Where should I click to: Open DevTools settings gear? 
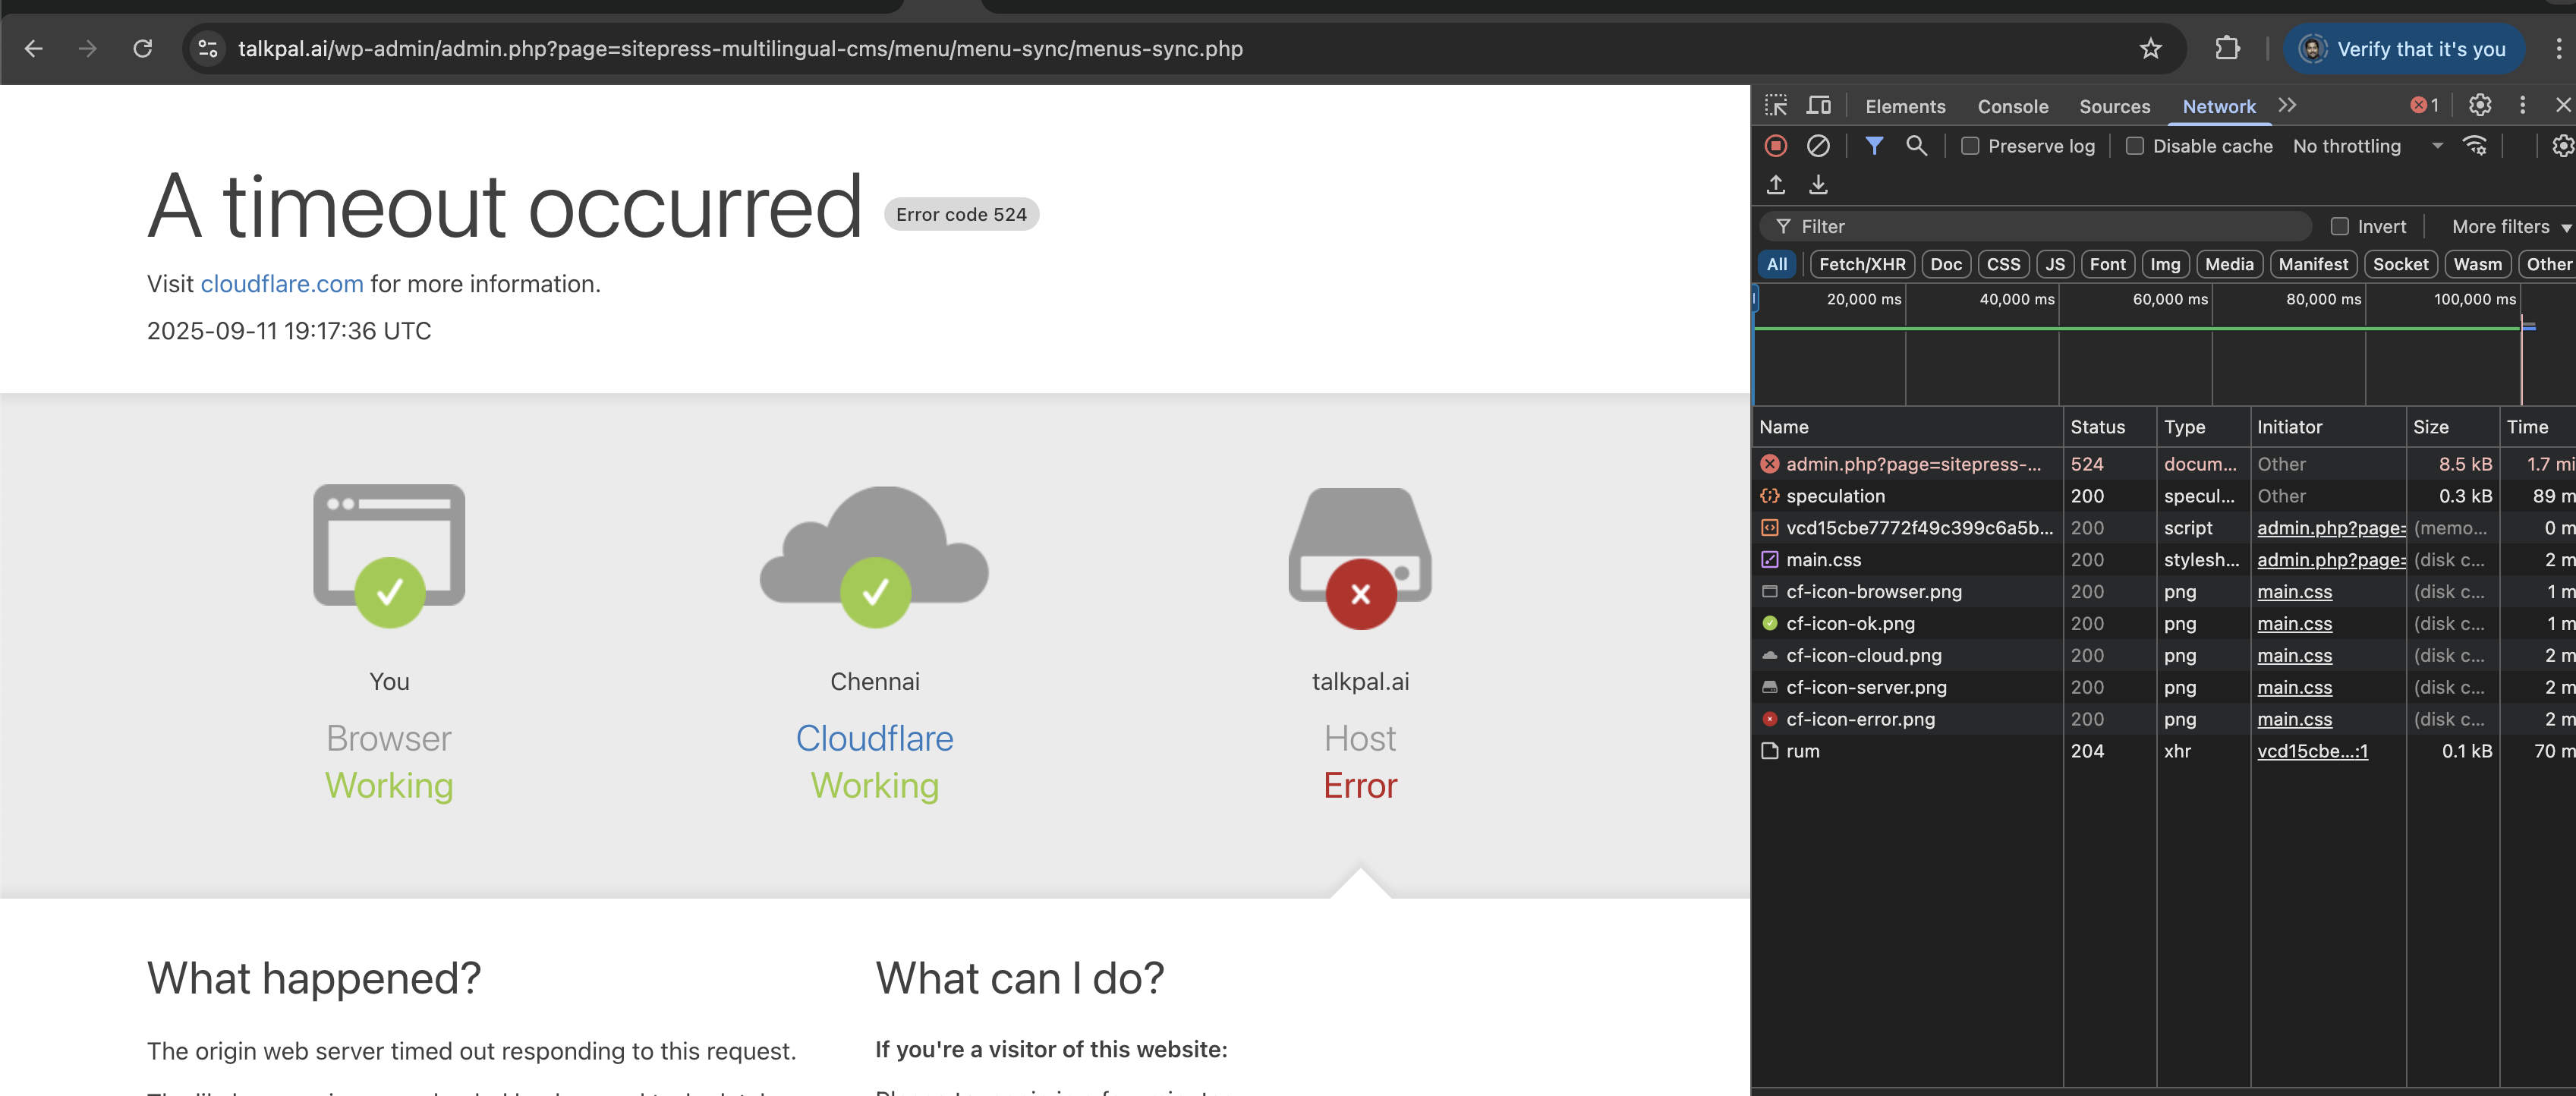click(2480, 105)
